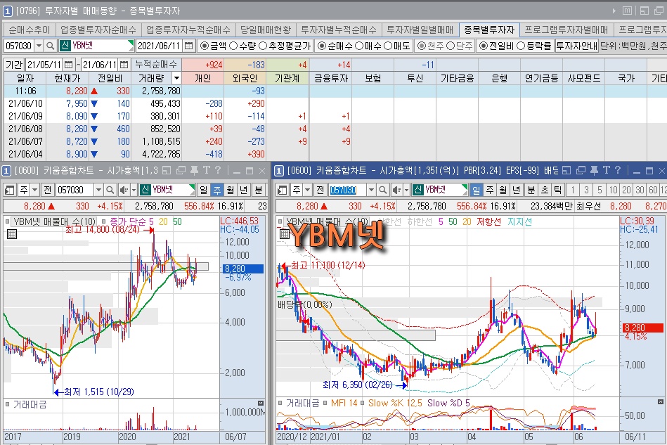This screenshot has height=445, width=667.
Task: Click the 10 interval button in right chart
Action: [x=613, y=190]
